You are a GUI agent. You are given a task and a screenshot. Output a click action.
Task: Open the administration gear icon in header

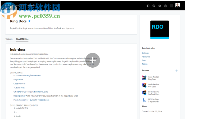[160, 6]
